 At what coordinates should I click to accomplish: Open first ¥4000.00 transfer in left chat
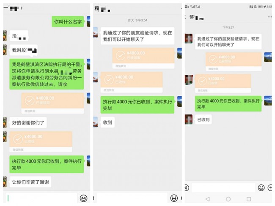[52, 103]
